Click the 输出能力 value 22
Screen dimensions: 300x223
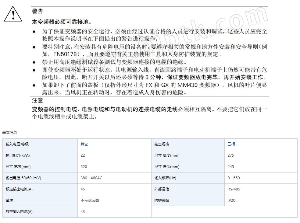(83, 155)
